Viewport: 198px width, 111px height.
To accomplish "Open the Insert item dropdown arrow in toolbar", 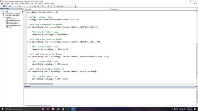I will click(8, 6).
